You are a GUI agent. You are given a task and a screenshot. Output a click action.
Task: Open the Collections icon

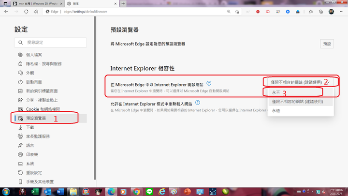(x=321, y=12)
